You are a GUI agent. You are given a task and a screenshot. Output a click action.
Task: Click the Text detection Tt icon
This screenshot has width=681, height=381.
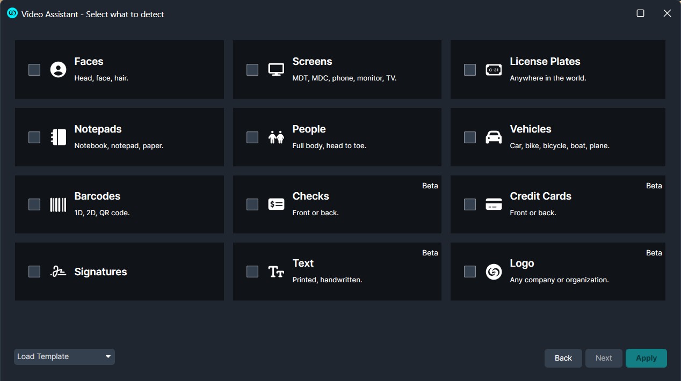276,272
